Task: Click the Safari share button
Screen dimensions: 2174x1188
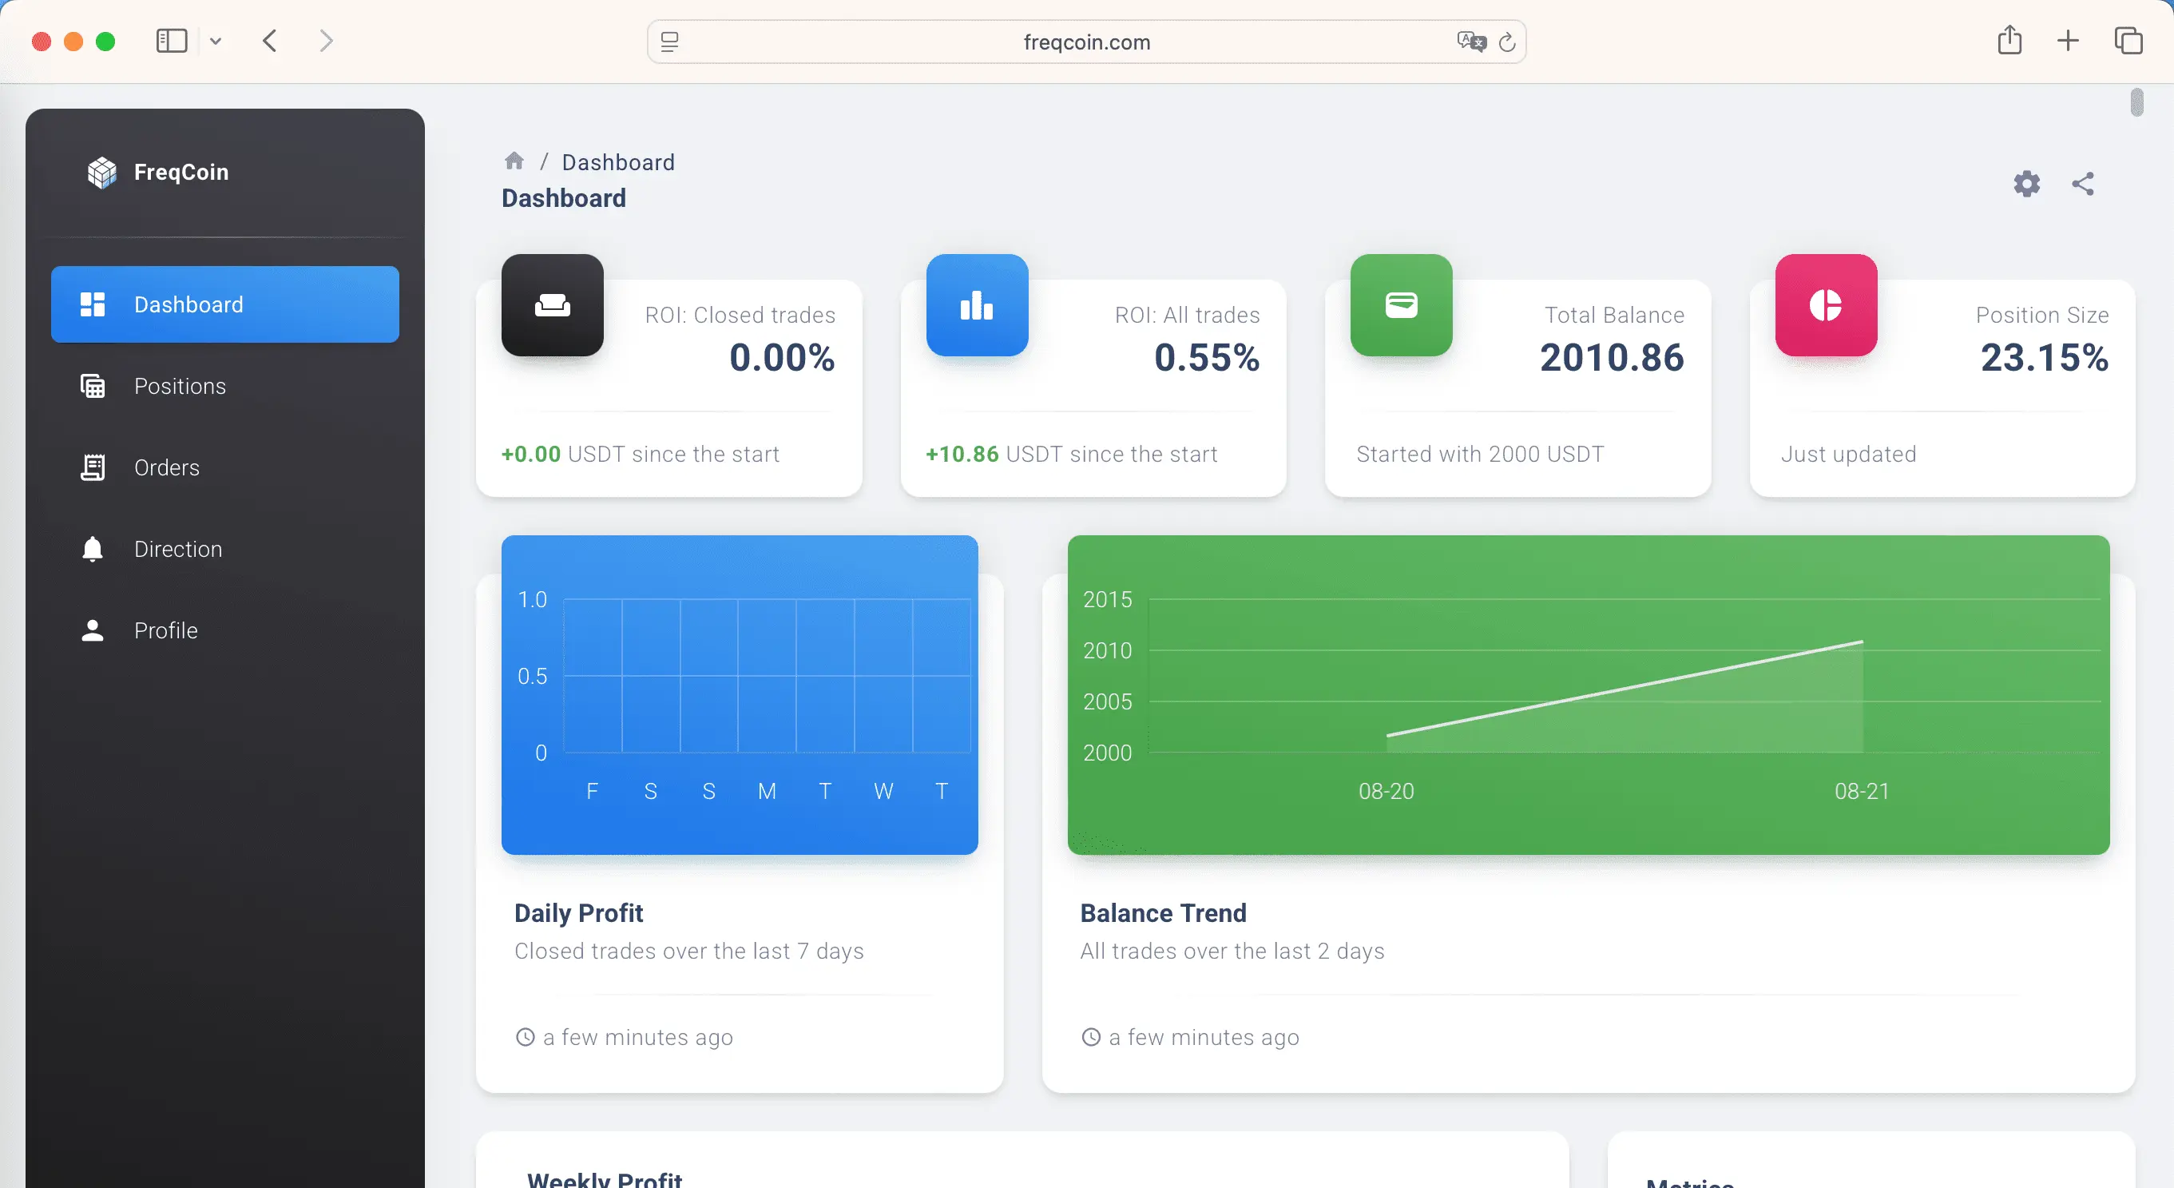Action: pyautogui.click(x=2009, y=40)
